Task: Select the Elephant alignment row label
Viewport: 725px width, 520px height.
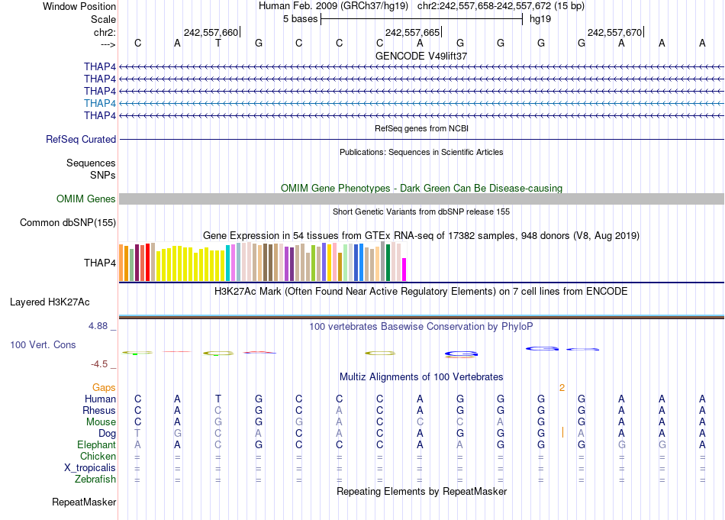Action: [x=96, y=445]
